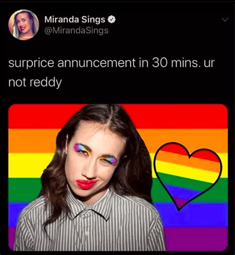Tap the orange stripe of the flag
The height and width of the screenshot is (255, 235).
33,141
